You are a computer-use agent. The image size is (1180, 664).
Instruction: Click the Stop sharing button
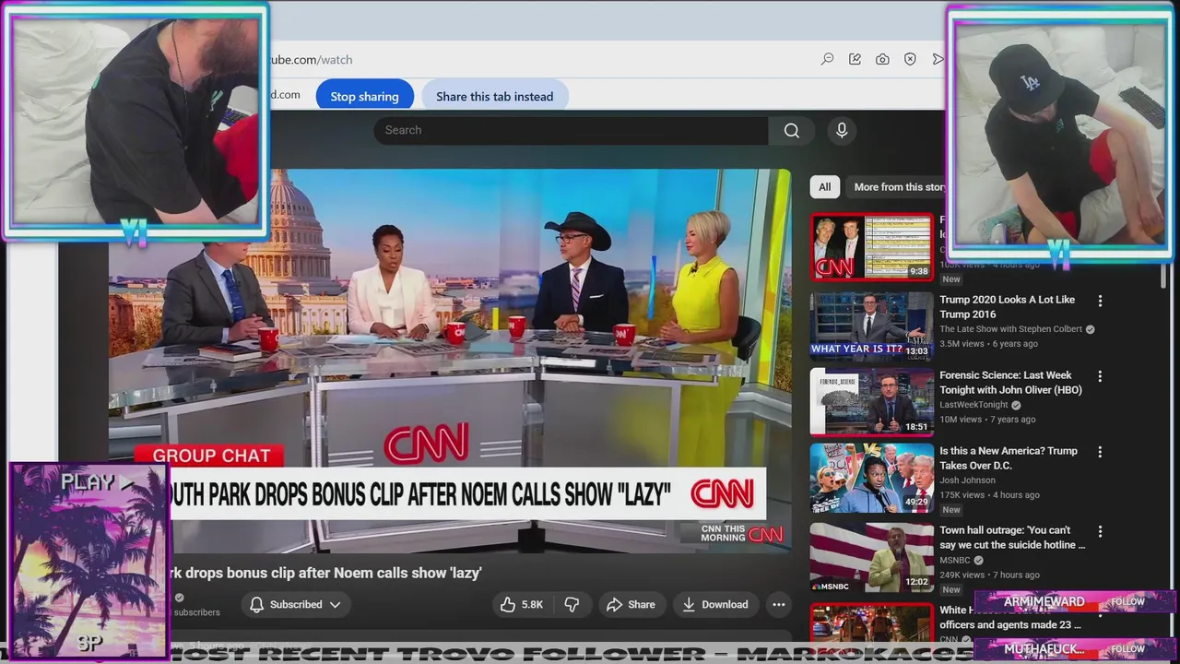pos(364,96)
